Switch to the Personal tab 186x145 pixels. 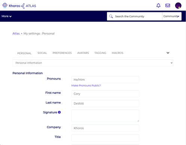click(24, 53)
